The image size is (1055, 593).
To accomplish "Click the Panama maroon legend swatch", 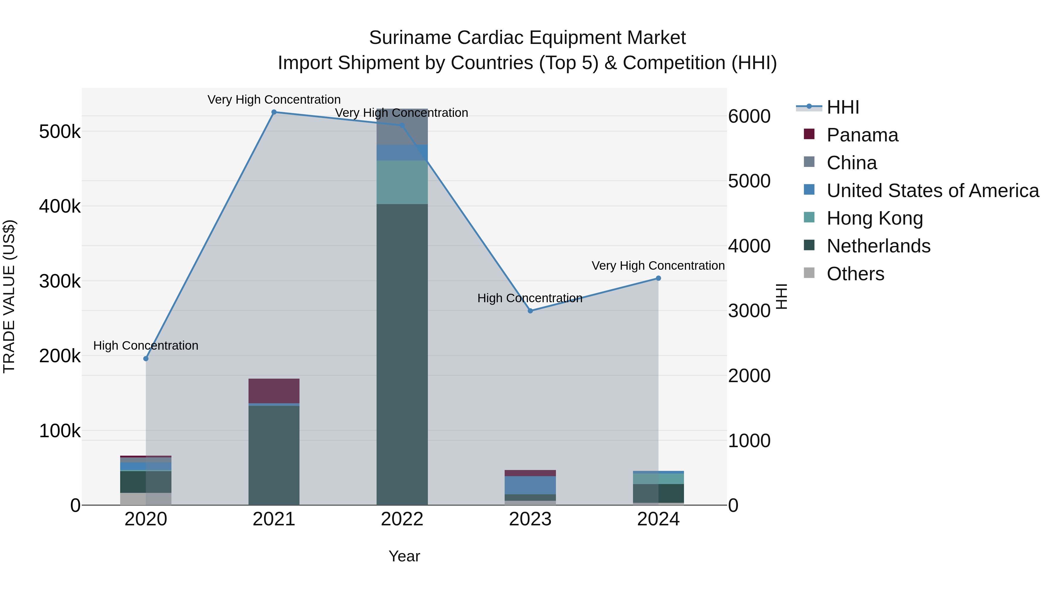I will click(809, 134).
